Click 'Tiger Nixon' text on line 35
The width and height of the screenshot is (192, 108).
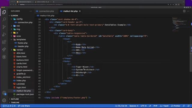point(82,67)
